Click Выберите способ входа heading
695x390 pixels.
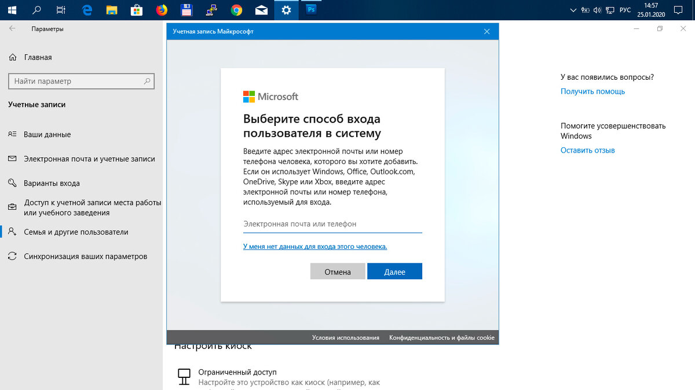(312, 126)
